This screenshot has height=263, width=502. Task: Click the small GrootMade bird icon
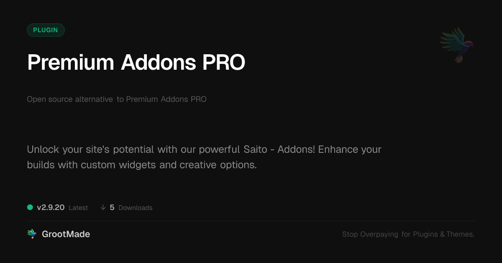32,234
